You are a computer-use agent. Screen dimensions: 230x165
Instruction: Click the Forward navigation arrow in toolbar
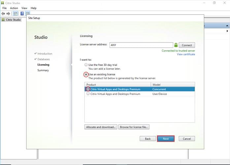point(8,14)
